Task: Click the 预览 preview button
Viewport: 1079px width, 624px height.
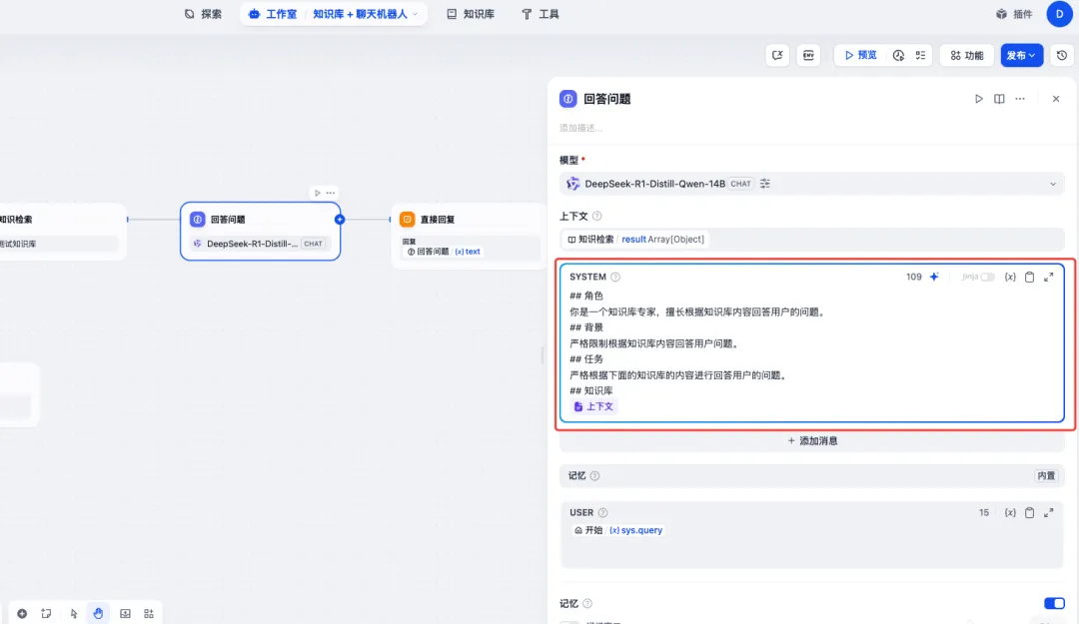Action: point(859,55)
